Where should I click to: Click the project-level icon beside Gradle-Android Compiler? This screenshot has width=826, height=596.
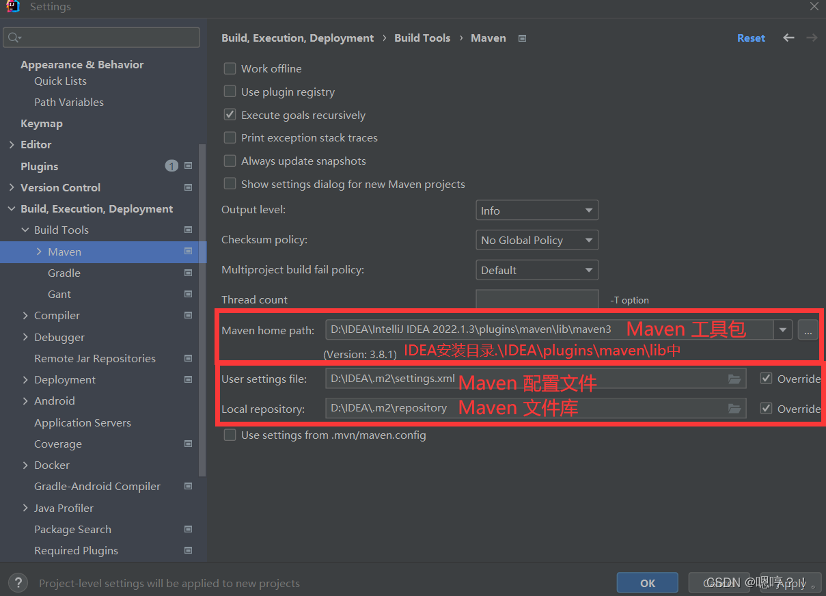[x=189, y=486]
